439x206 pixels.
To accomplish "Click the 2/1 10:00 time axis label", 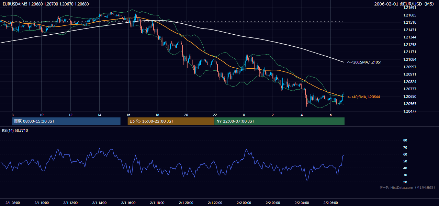I will (x=41, y=203).
